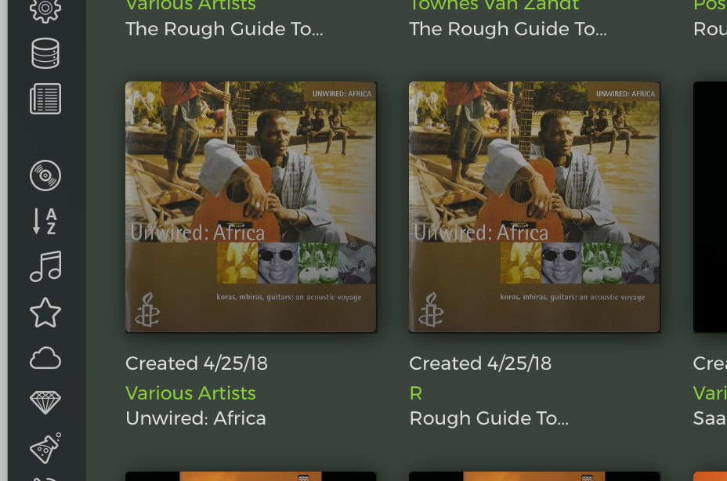The height and width of the screenshot is (481, 727).
Task: Click the artist link labeled R
Action: tap(416, 393)
